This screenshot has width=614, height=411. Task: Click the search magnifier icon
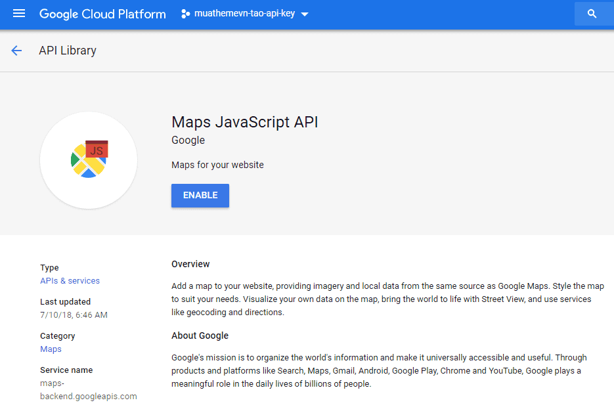(x=592, y=14)
